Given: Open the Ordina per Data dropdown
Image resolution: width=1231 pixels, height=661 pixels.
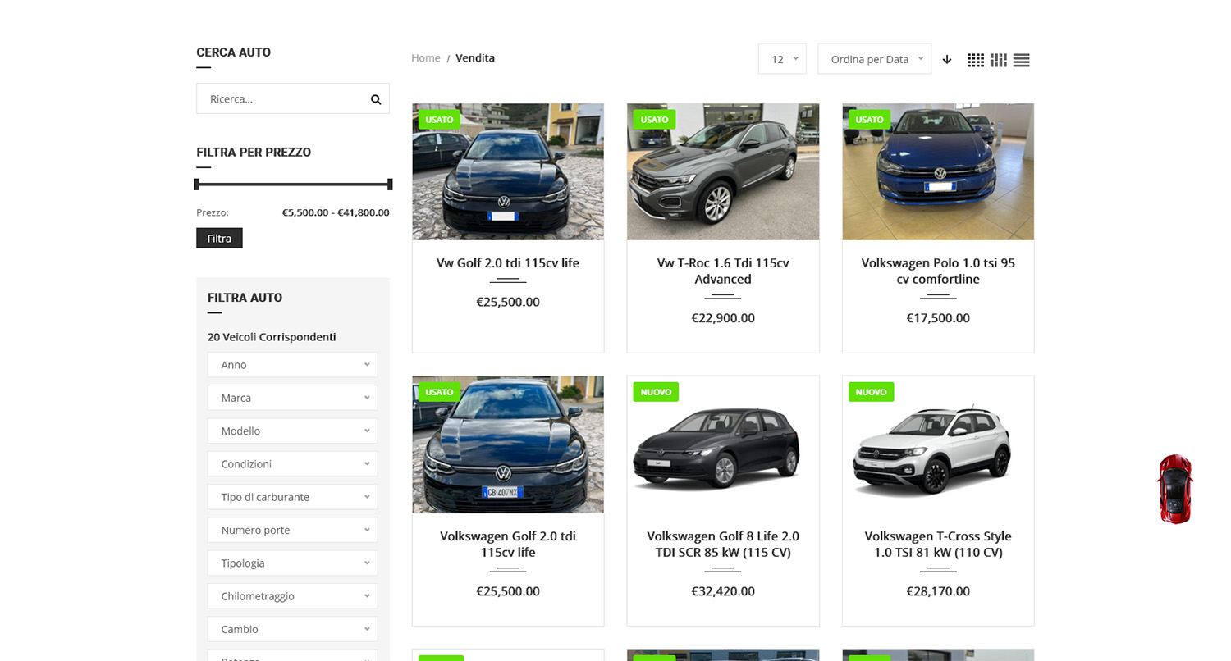Looking at the screenshot, I should (874, 59).
